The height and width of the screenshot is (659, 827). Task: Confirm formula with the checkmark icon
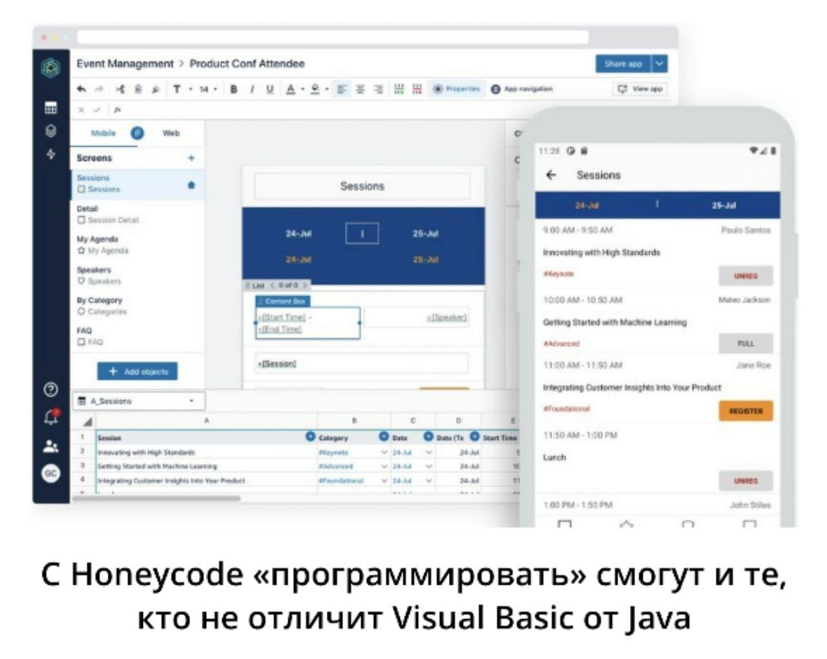(97, 110)
